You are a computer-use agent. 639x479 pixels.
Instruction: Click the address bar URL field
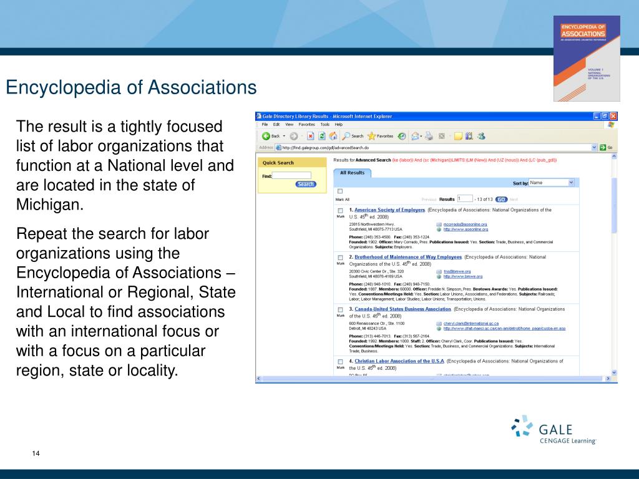(x=436, y=147)
